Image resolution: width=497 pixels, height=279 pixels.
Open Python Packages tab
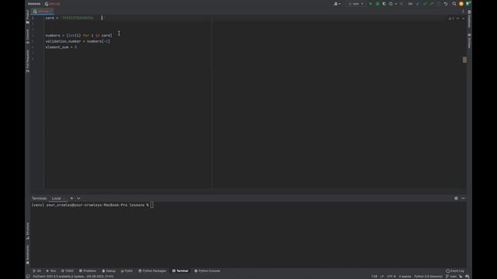[152, 270]
